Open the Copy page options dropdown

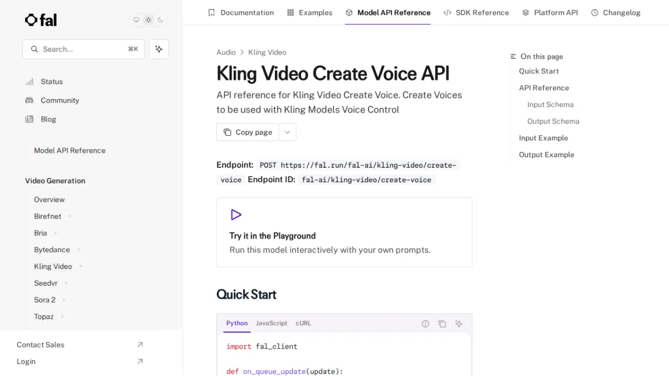click(x=288, y=132)
